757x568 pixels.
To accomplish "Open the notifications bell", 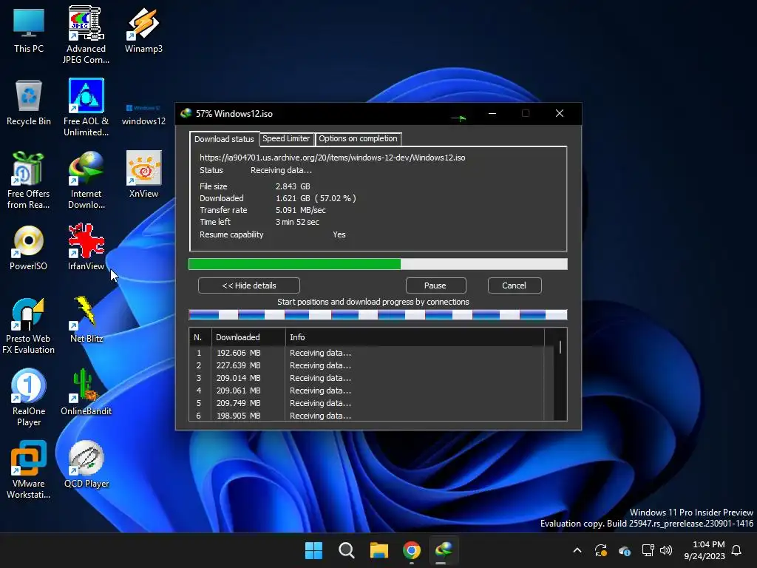I will [x=737, y=550].
